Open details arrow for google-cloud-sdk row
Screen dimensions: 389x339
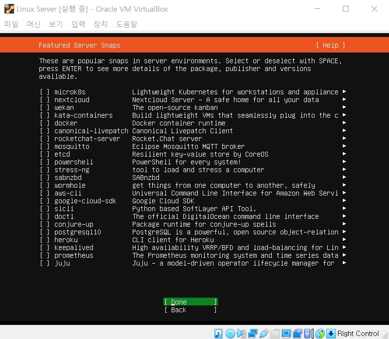tap(344, 200)
